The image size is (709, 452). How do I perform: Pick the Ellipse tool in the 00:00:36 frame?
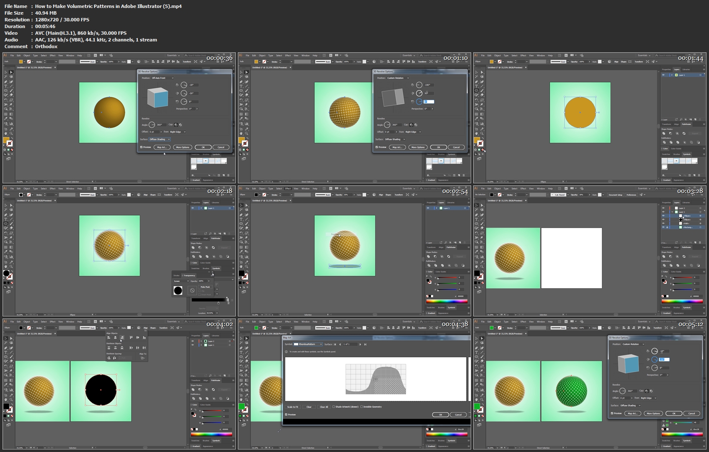(5, 90)
